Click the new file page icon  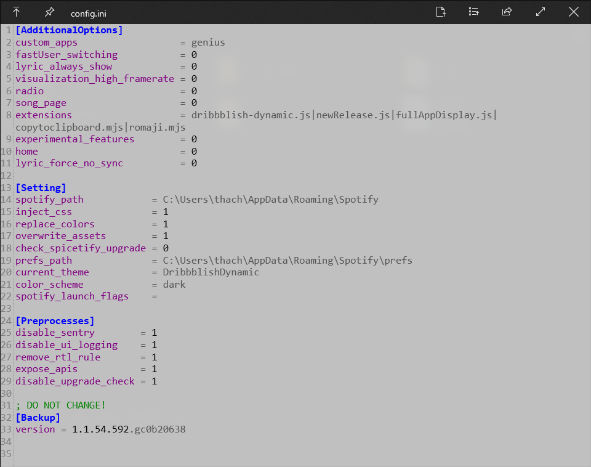[x=441, y=12]
